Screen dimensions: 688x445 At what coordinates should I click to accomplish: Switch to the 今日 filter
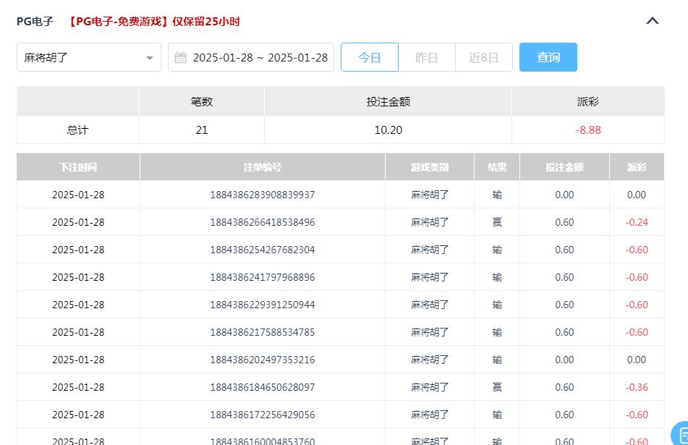click(369, 57)
